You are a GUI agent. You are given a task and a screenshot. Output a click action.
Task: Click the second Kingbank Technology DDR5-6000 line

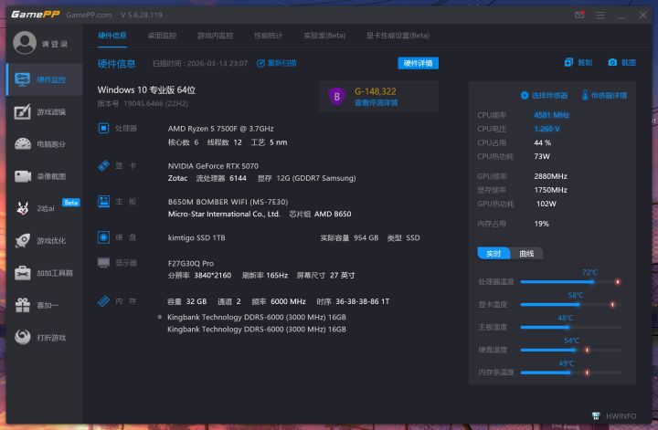[257, 329]
